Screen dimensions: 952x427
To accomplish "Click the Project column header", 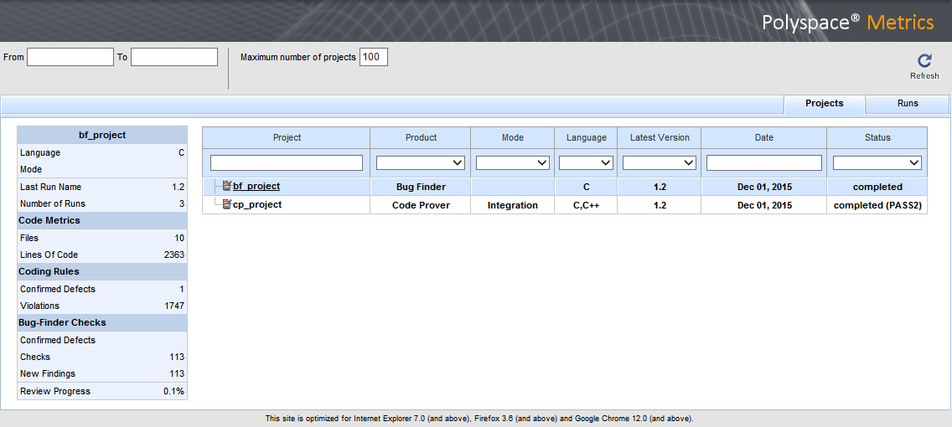I will tap(287, 137).
